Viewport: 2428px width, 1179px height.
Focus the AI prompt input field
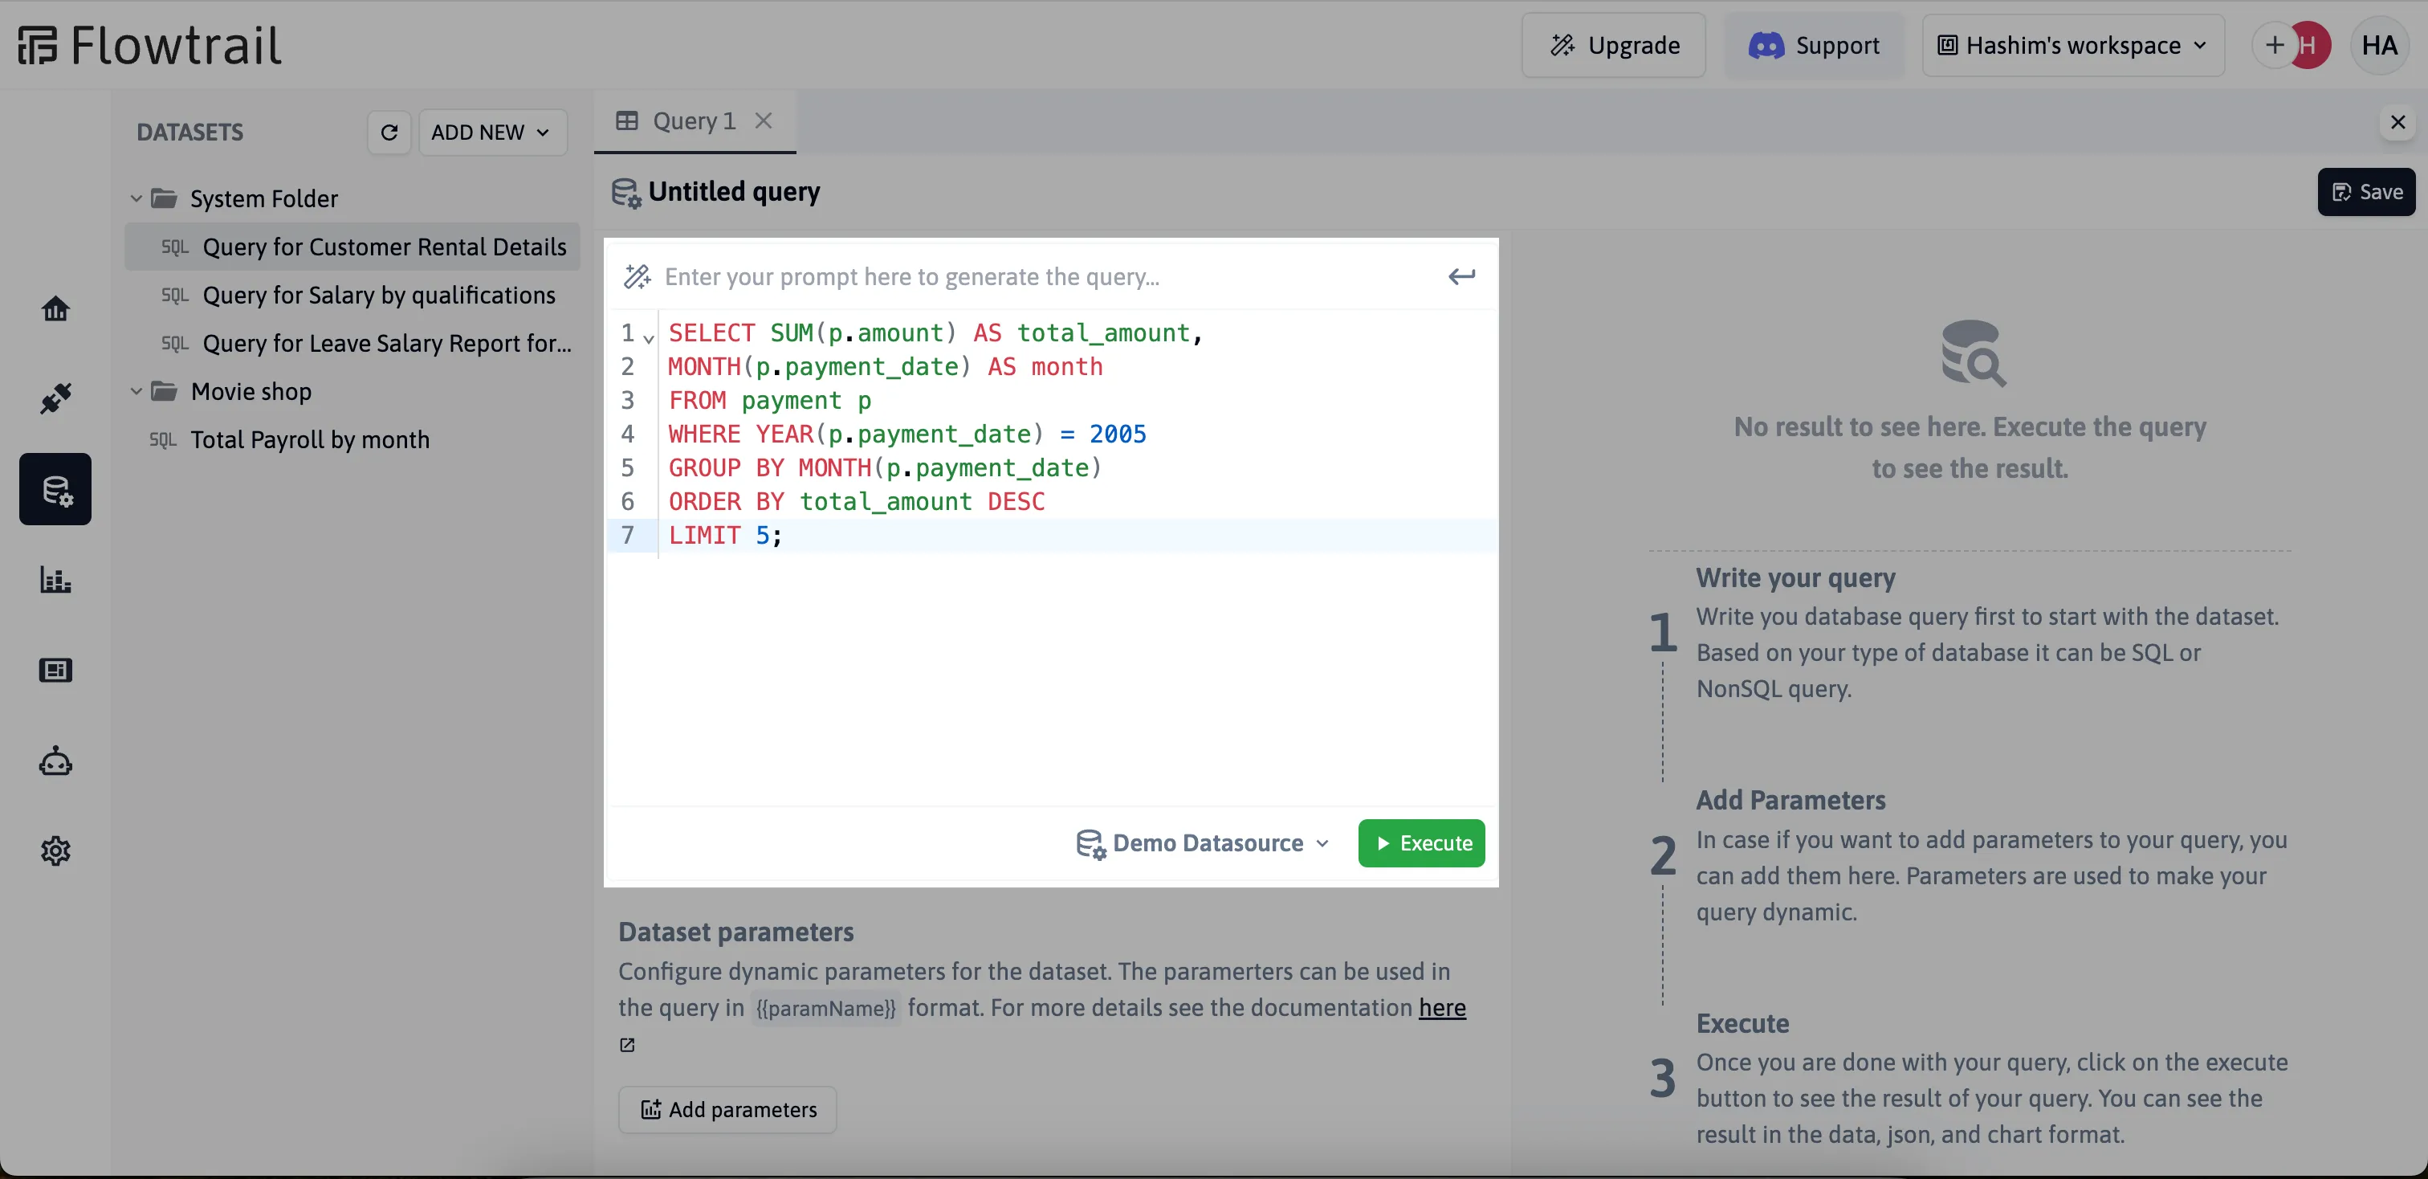1048,276
